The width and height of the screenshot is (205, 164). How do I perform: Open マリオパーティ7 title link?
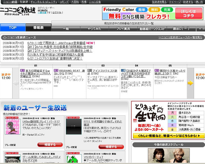(x=94, y=157)
